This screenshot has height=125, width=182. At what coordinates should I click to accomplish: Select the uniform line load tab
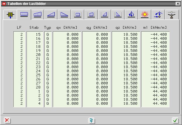tap(24, 14)
